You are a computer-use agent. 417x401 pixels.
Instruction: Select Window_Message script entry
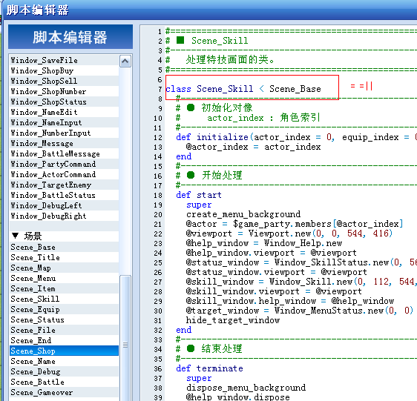[64, 143]
